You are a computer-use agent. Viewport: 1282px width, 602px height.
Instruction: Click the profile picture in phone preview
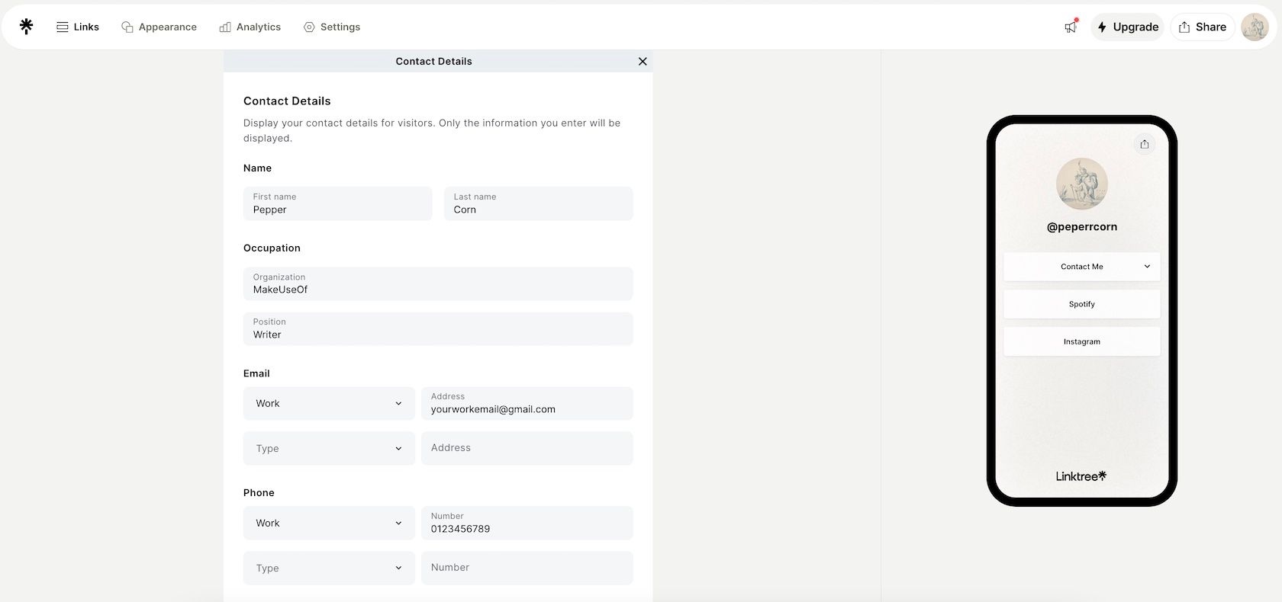pyautogui.click(x=1081, y=184)
